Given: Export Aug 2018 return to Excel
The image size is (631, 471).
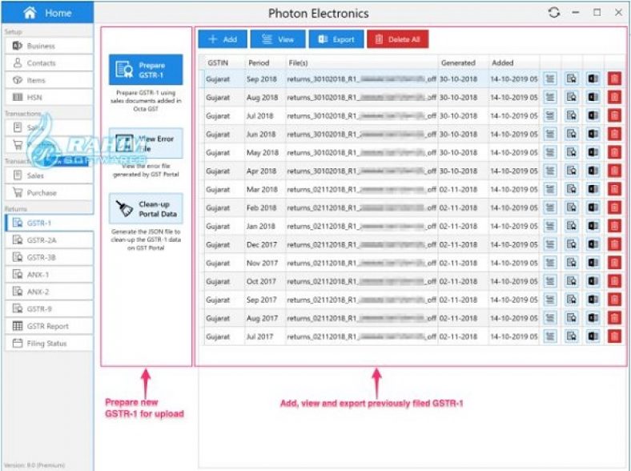Looking at the screenshot, I should (x=593, y=97).
